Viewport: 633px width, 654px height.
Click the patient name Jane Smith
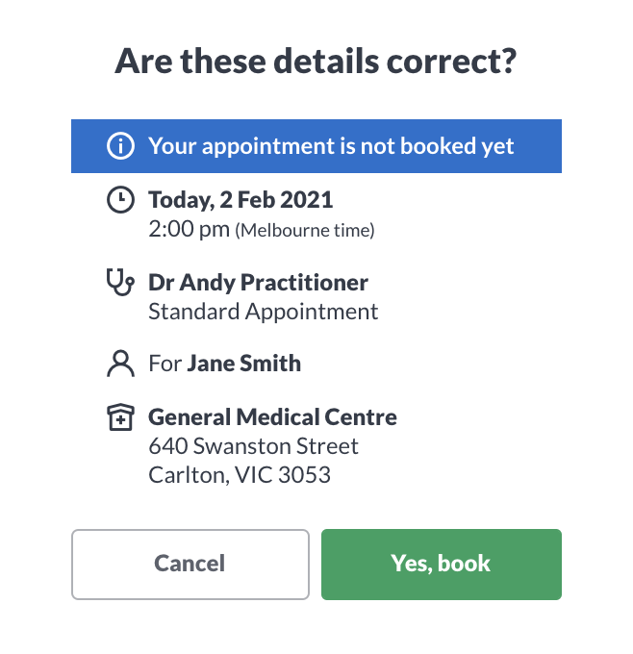(x=244, y=364)
